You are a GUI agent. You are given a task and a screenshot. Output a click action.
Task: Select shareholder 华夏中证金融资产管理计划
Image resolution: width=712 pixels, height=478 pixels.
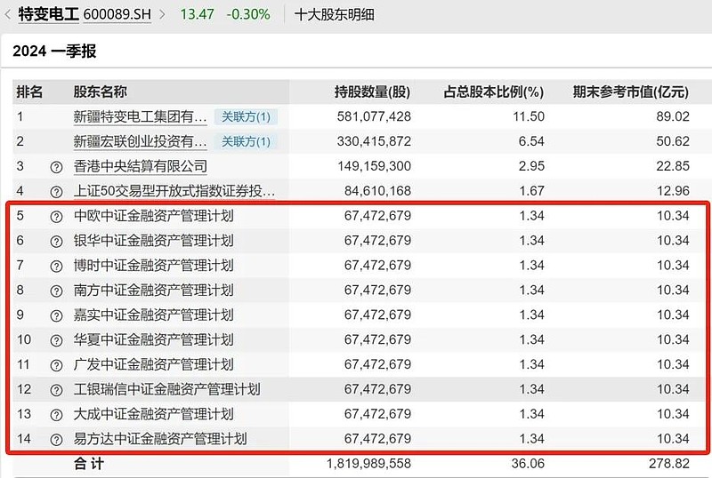click(x=153, y=339)
